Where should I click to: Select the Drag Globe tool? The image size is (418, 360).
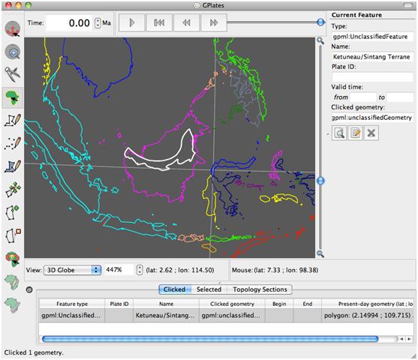coord(13,28)
